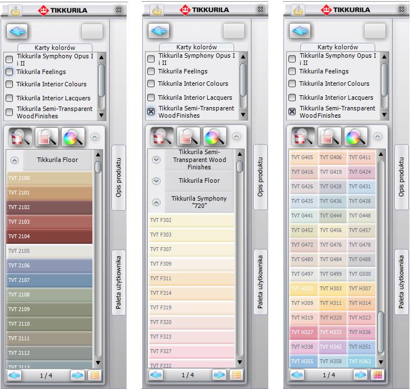Open the Karty kolorów tab in right panel

coord(338,47)
